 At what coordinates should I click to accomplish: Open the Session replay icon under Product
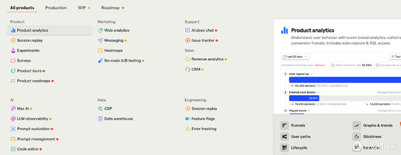tap(13, 40)
